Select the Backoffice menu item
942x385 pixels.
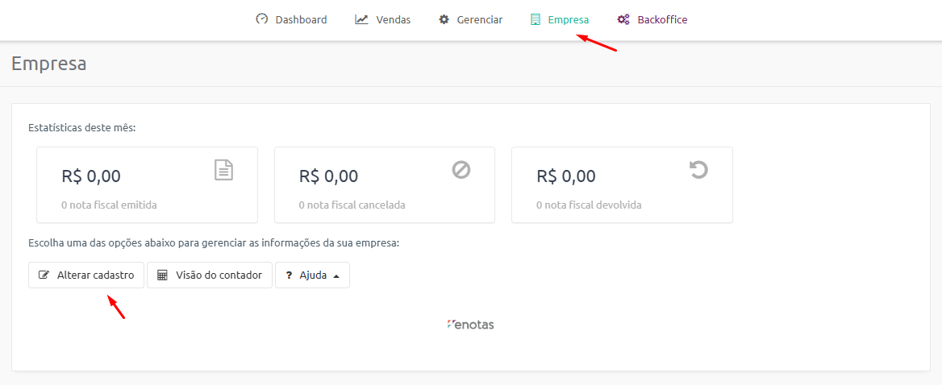(652, 19)
